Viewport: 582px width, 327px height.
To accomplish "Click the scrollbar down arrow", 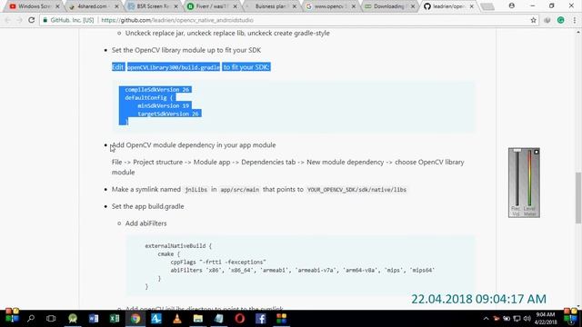I will click(578, 306).
